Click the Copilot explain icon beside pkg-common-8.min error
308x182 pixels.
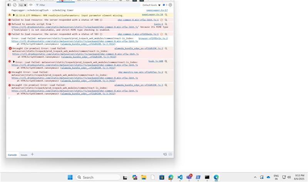click(x=162, y=20)
